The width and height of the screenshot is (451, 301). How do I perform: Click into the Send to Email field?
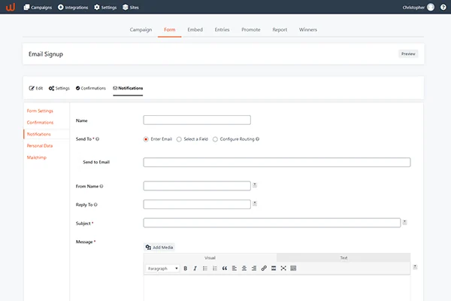(x=277, y=162)
